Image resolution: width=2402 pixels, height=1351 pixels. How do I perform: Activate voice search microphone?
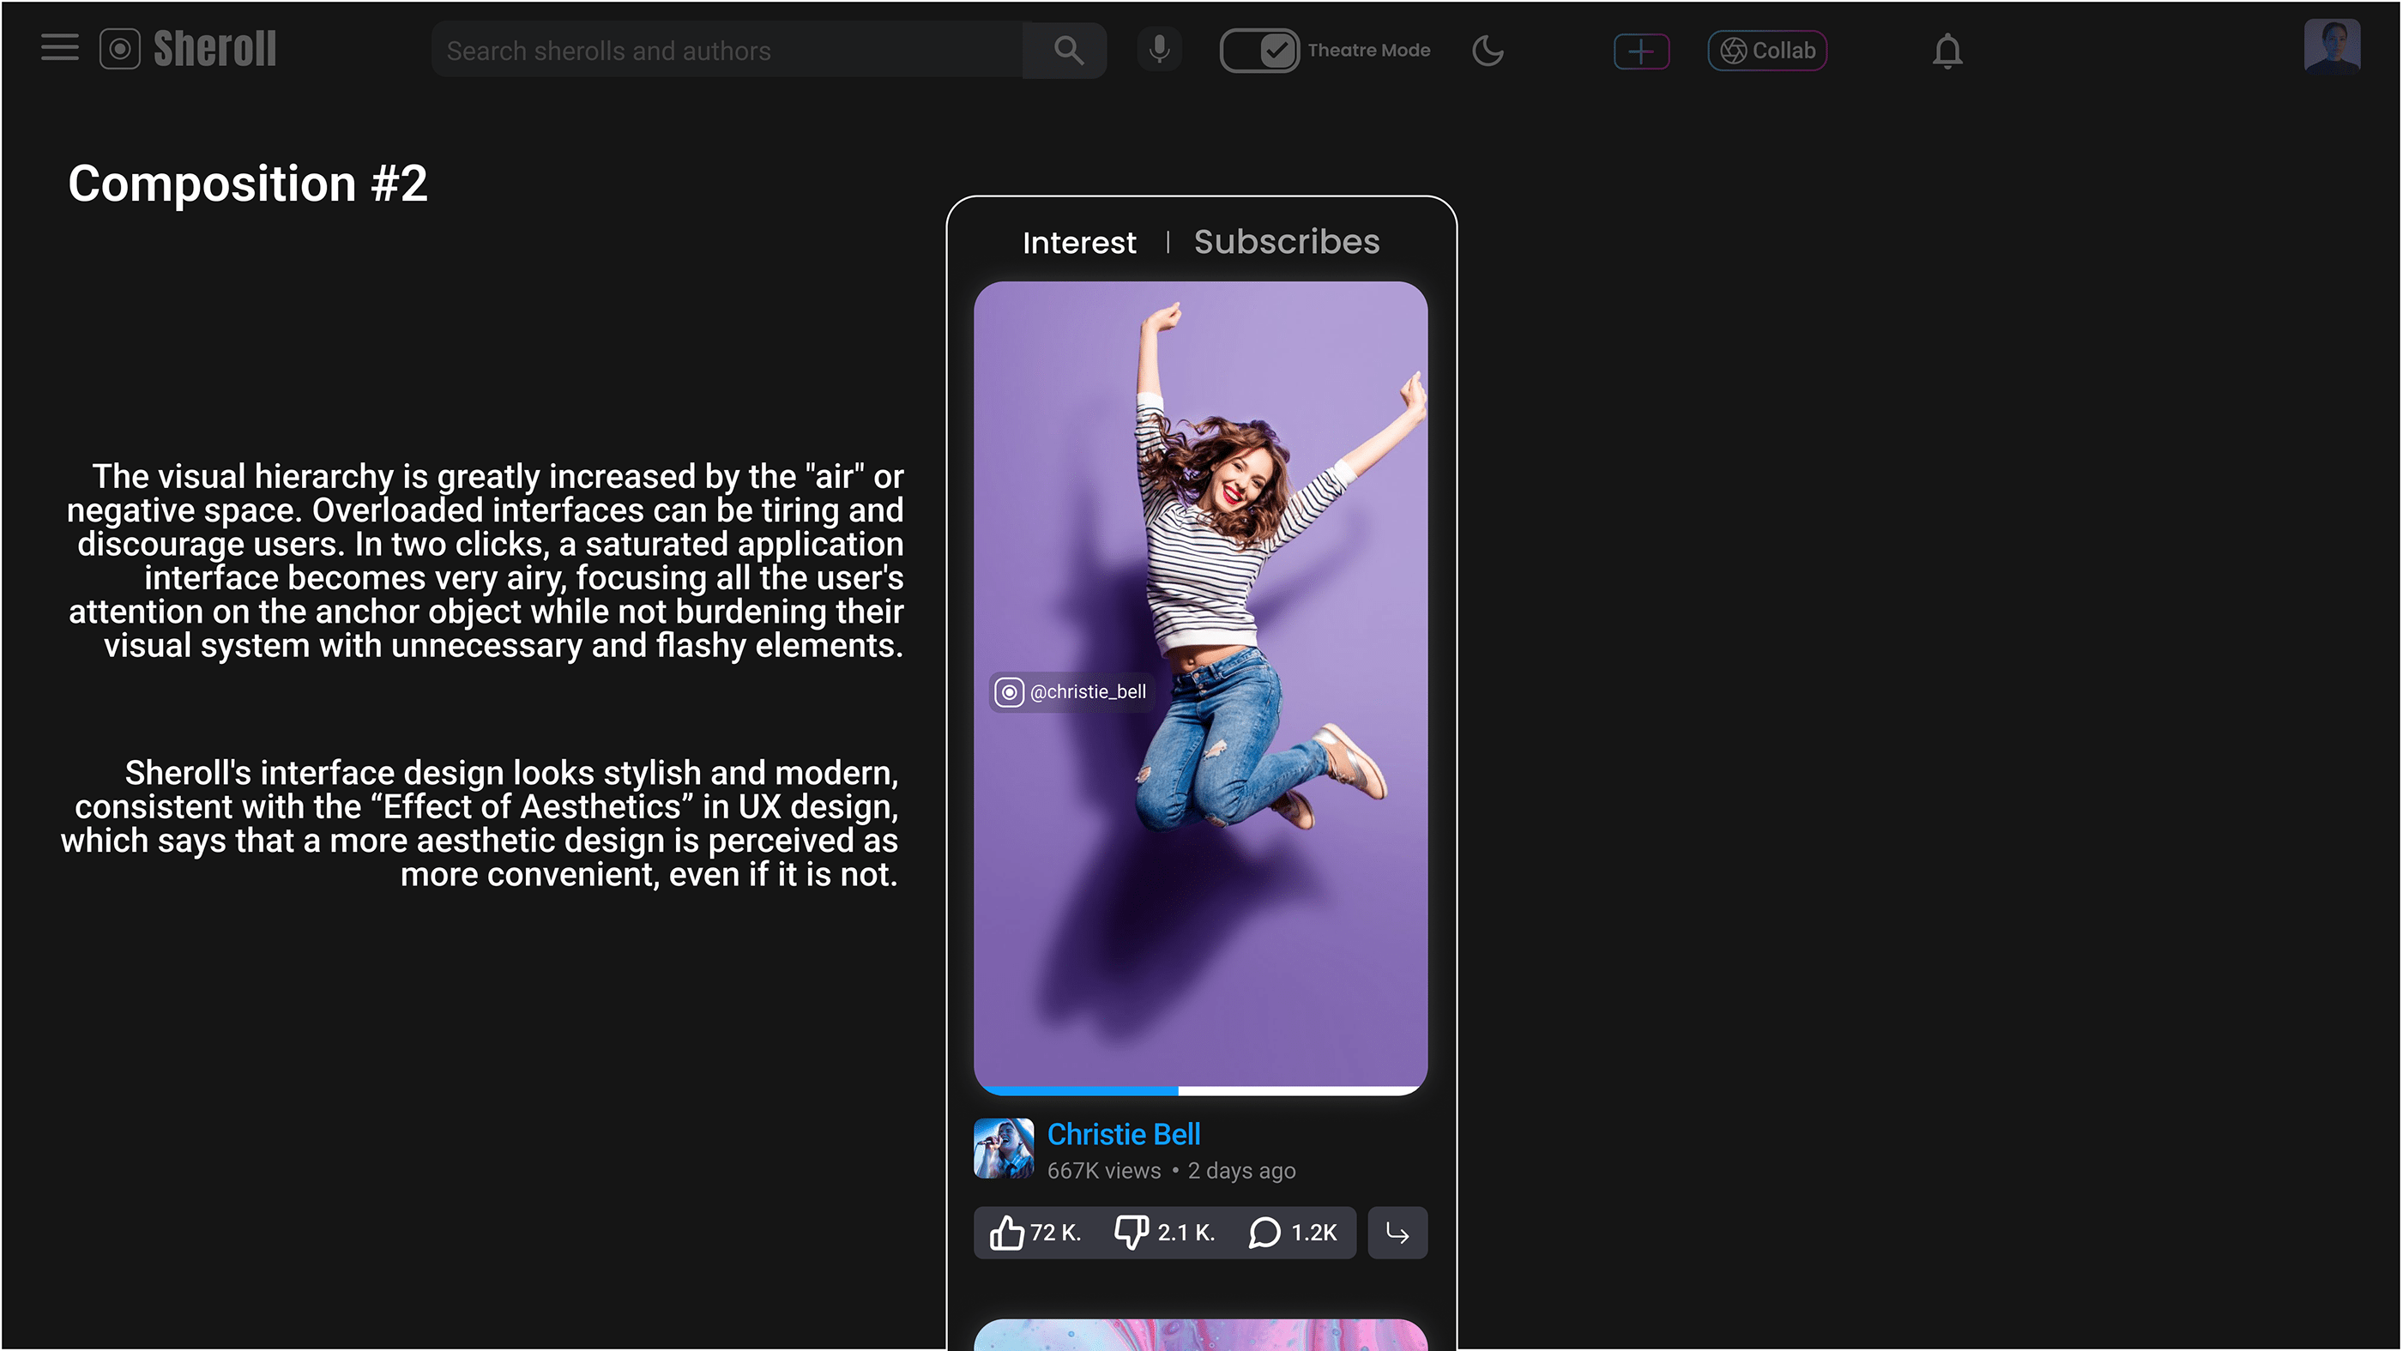coord(1159,50)
